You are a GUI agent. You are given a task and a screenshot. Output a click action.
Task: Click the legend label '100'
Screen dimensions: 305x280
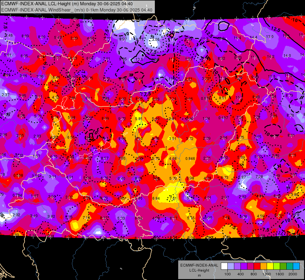click(x=227, y=274)
